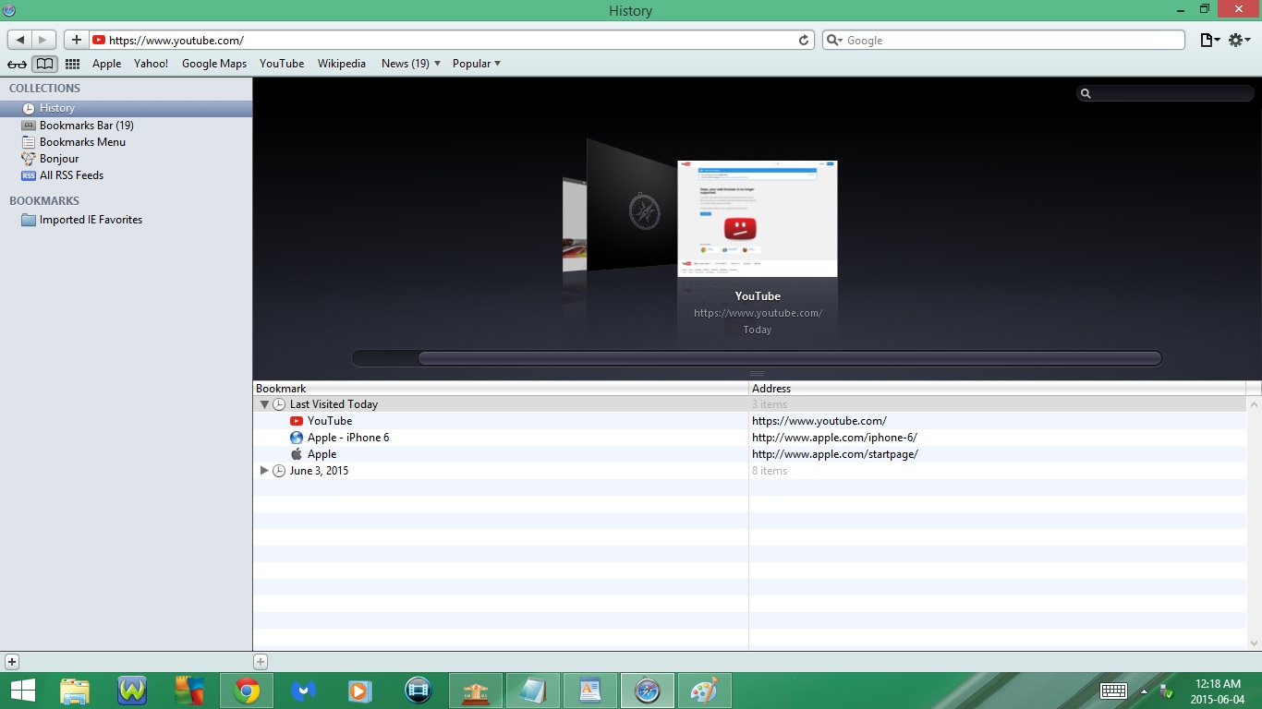The width and height of the screenshot is (1262, 709).
Task: Click the YouTube page preview thumbnail
Action: pyautogui.click(x=758, y=219)
